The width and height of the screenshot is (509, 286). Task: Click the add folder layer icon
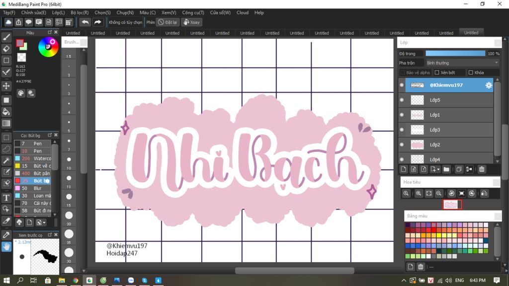click(x=446, y=169)
